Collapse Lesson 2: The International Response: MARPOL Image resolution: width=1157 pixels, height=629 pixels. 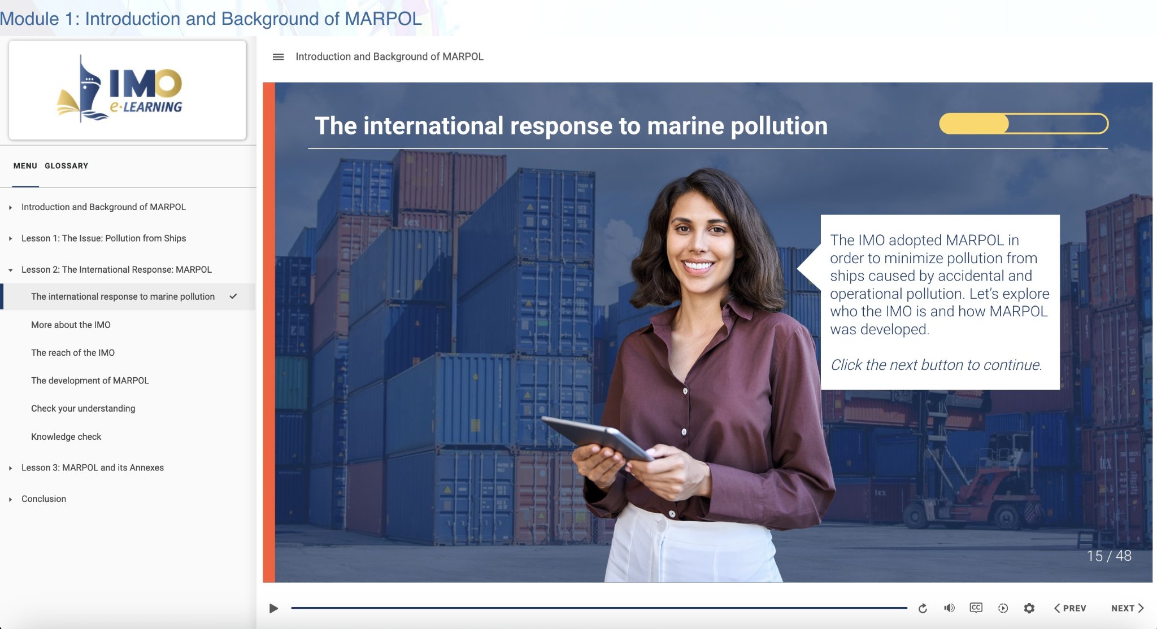(x=11, y=270)
